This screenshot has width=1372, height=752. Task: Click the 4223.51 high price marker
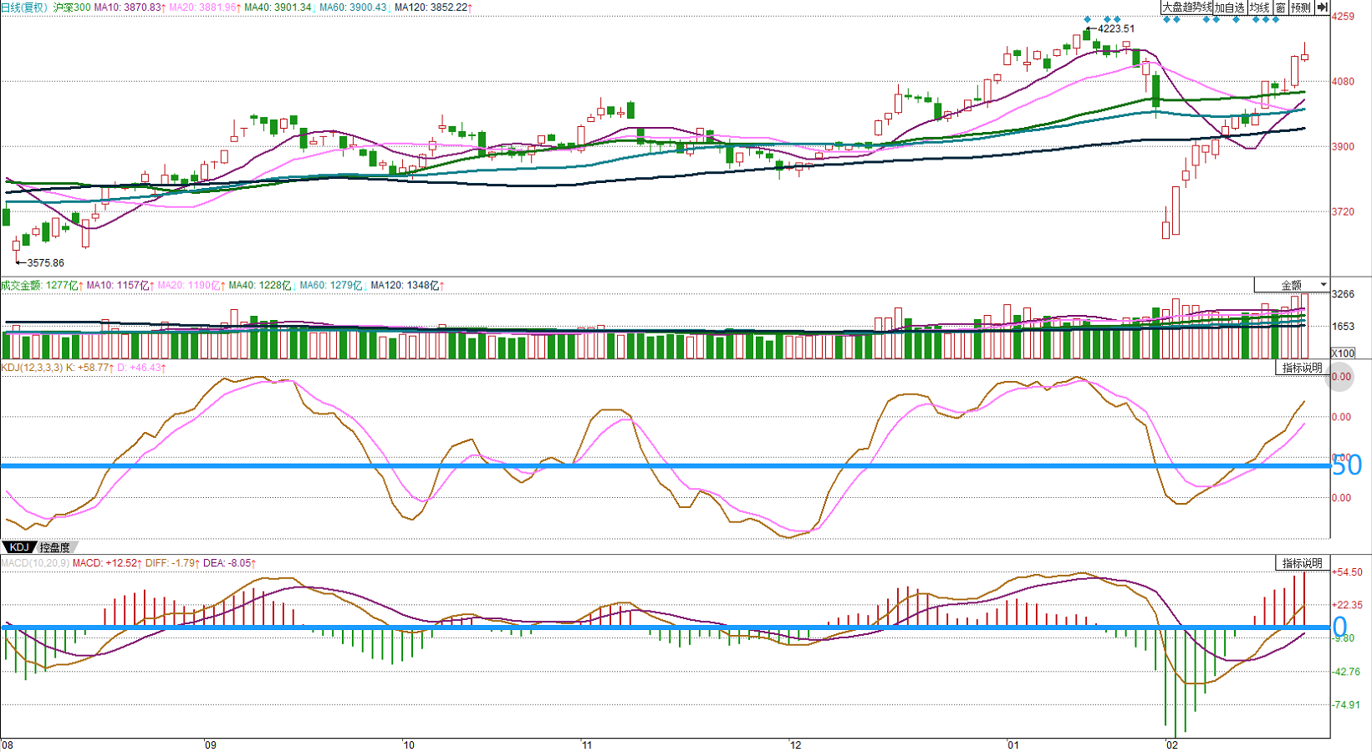[x=1115, y=28]
